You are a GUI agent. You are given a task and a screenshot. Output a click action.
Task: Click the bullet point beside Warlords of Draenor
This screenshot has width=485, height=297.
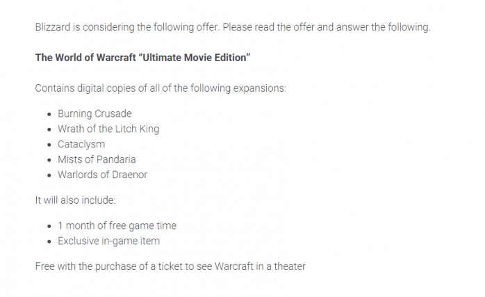coord(49,175)
